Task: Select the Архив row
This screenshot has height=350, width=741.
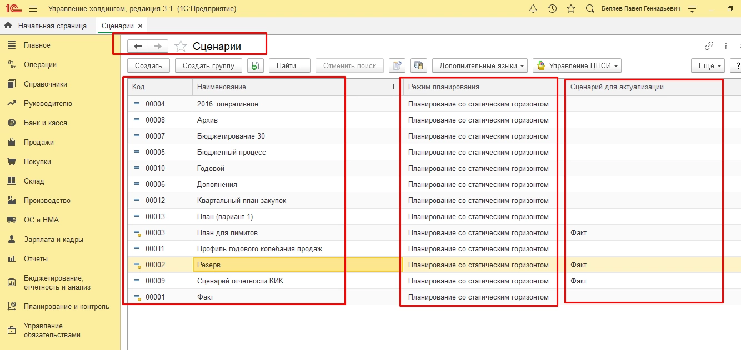Action: (x=434, y=120)
